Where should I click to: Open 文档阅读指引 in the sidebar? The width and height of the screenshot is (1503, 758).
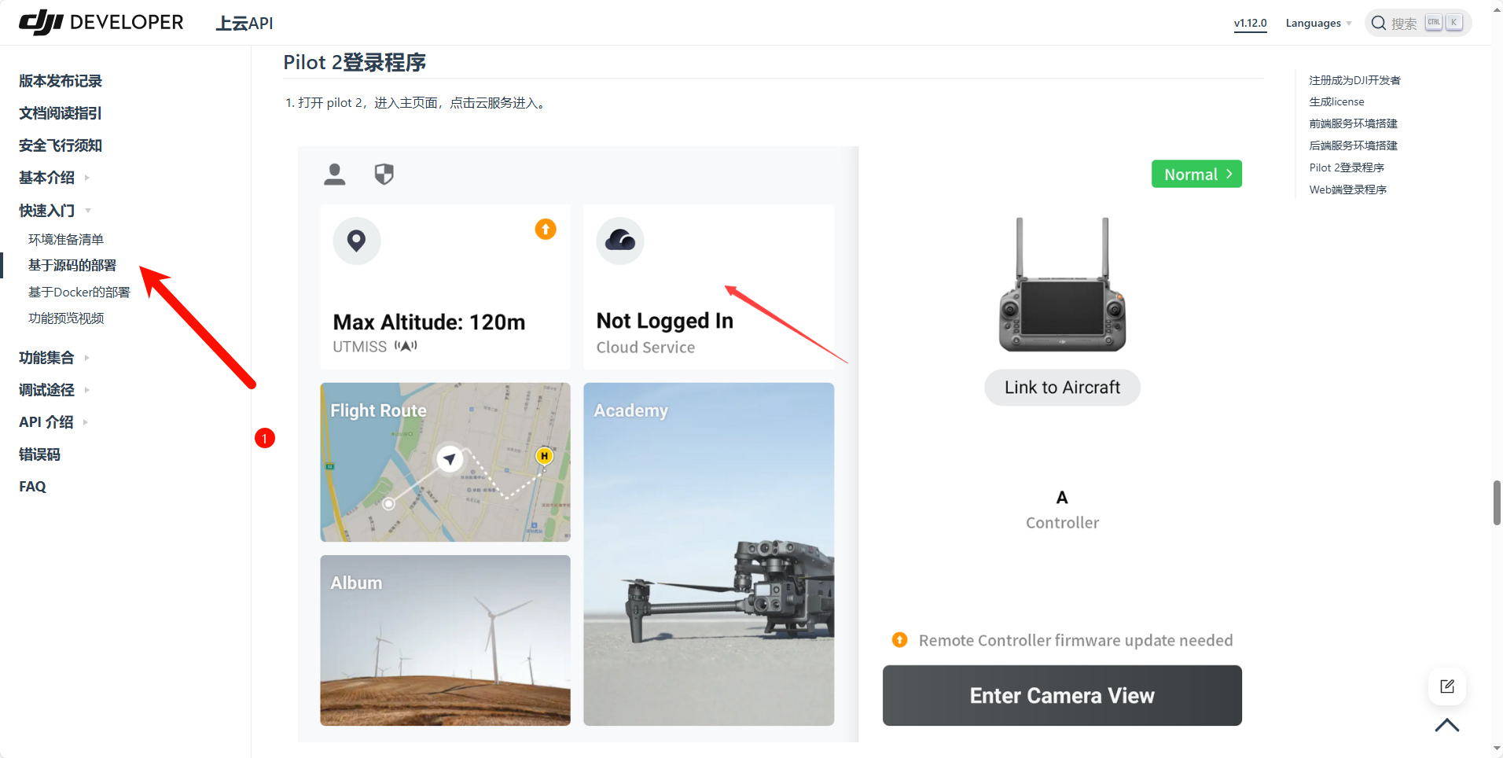61,113
